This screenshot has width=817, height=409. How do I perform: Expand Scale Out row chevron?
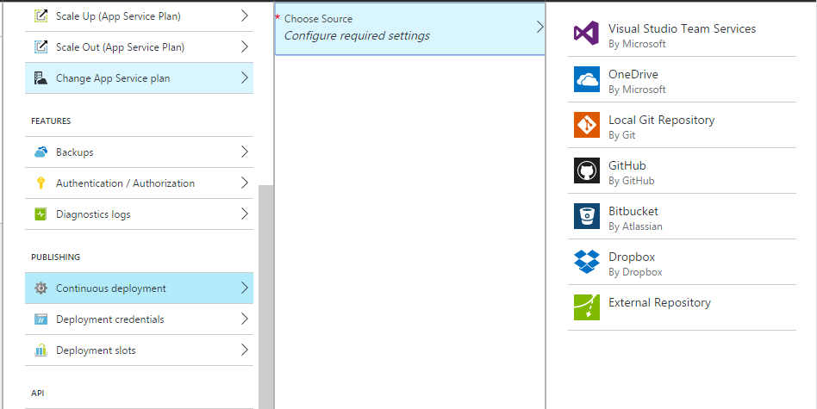(x=245, y=47)
